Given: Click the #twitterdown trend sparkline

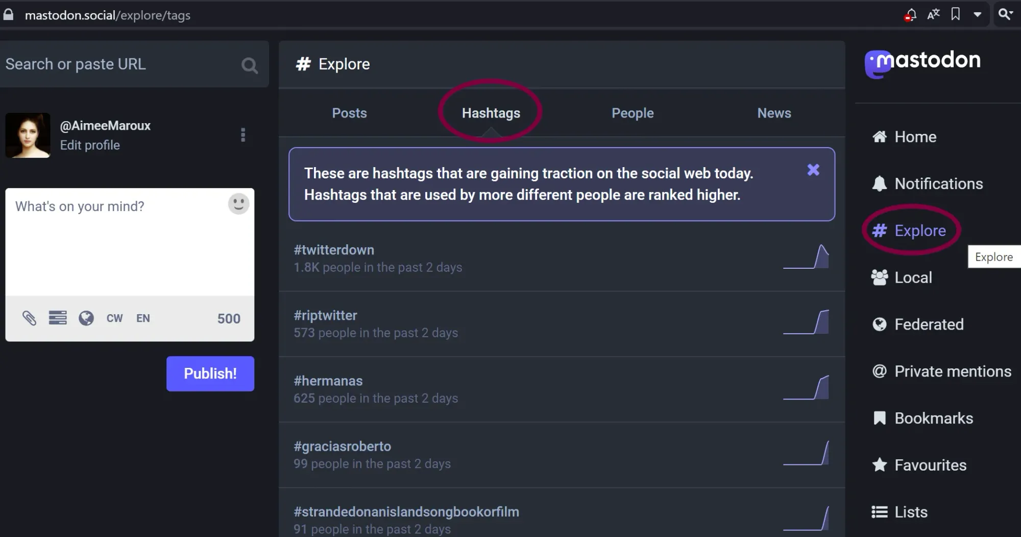Looking at the screenshot, I should pos(806,256).
